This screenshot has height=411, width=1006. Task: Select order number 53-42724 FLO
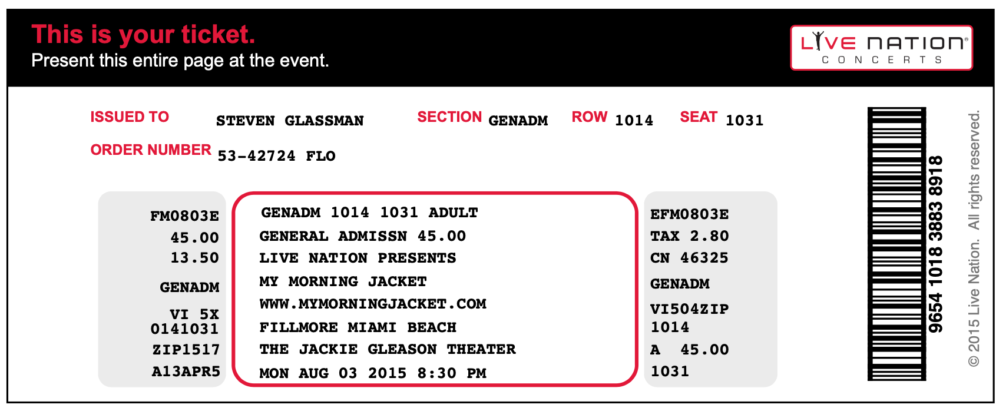point(276,156)
